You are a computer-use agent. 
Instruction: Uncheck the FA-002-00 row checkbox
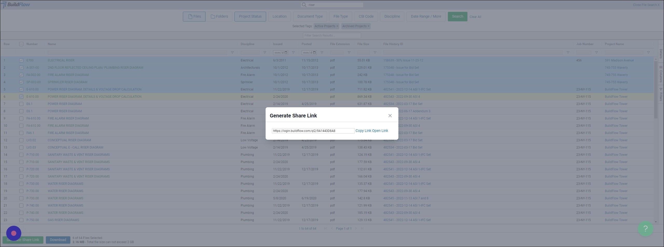click(21, 75)
